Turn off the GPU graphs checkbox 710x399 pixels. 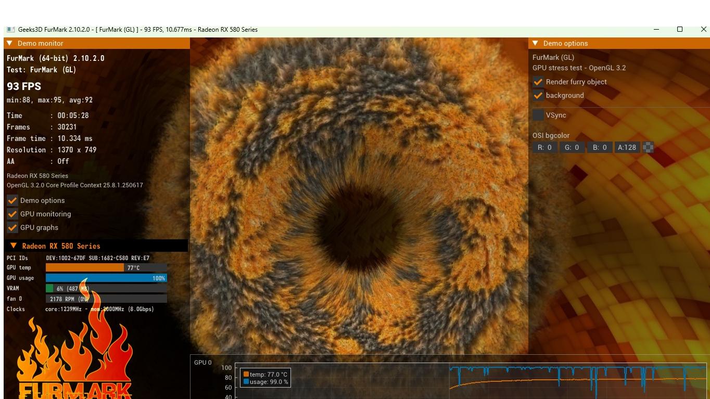pyautogui.click(x=12, y=227)
